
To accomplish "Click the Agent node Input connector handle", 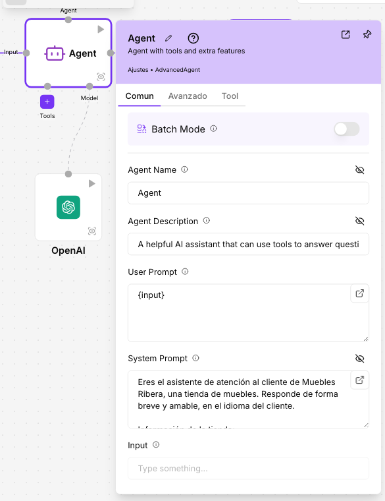I will coord(26,53).
